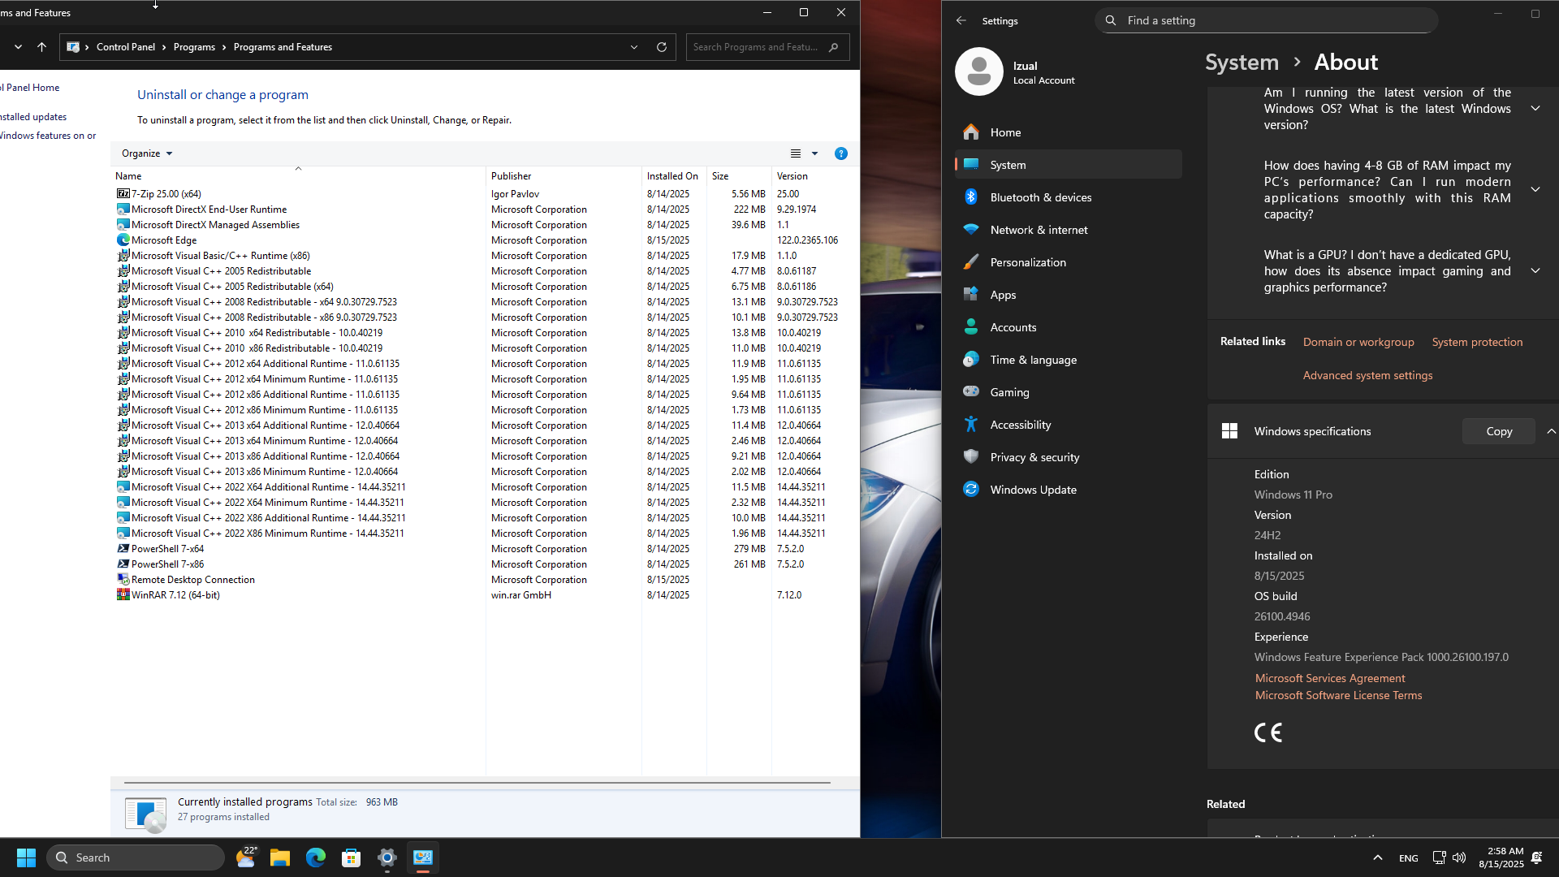Click the taskbar Search box
Screen dimensions: 1559x877
click(x=136, y=858)
